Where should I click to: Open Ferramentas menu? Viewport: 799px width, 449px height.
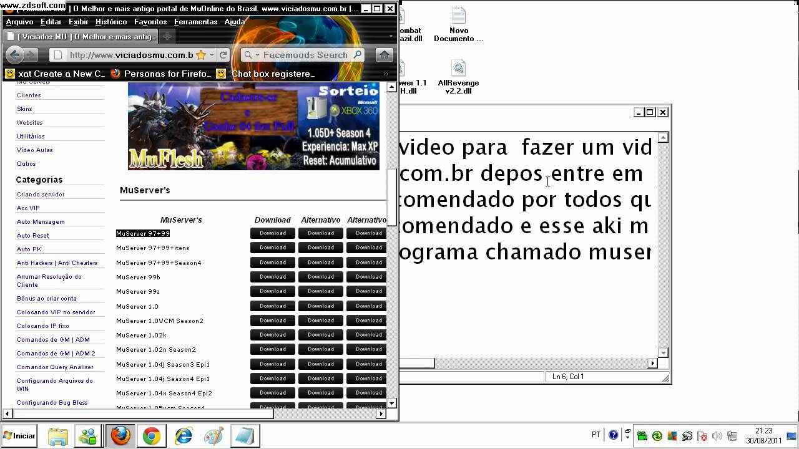[x=196, y=22]
